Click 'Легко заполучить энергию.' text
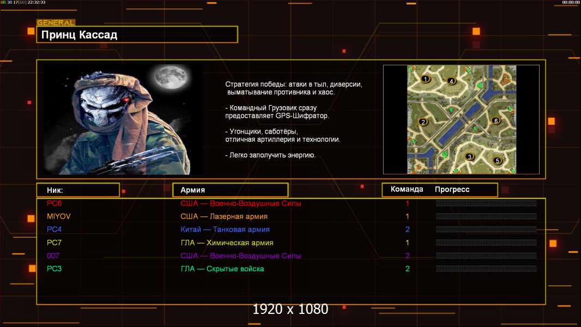Screen dimensions: 581x327 [270, 155]
